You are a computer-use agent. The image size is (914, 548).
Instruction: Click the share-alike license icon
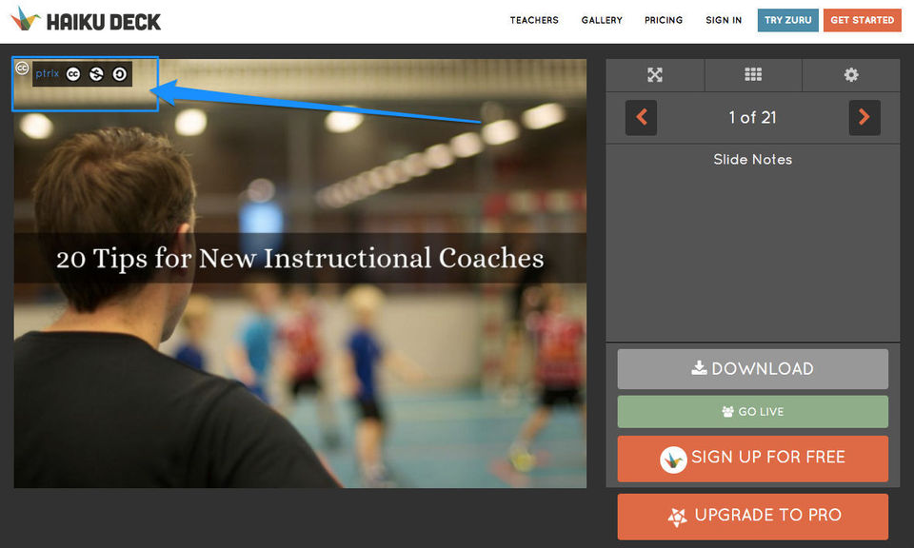(x=120, y=74)
